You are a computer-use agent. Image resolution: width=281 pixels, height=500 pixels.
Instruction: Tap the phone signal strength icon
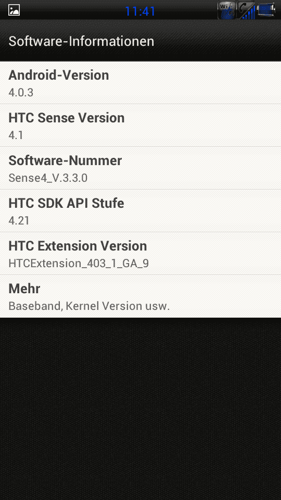(246, 10)
